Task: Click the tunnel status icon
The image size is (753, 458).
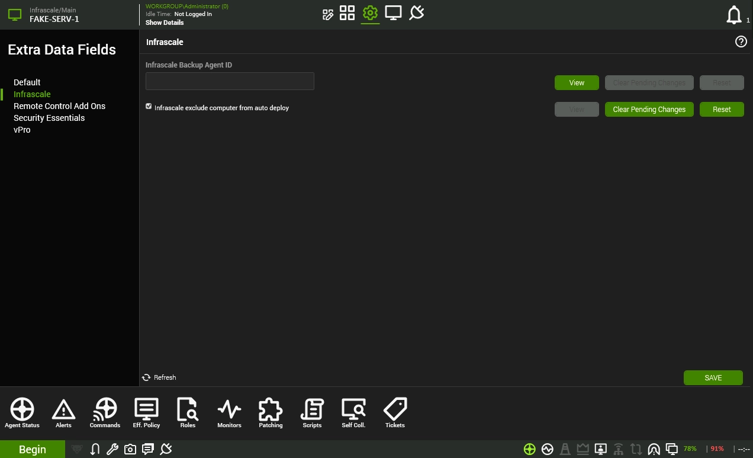Action: [x=654, y=449]
